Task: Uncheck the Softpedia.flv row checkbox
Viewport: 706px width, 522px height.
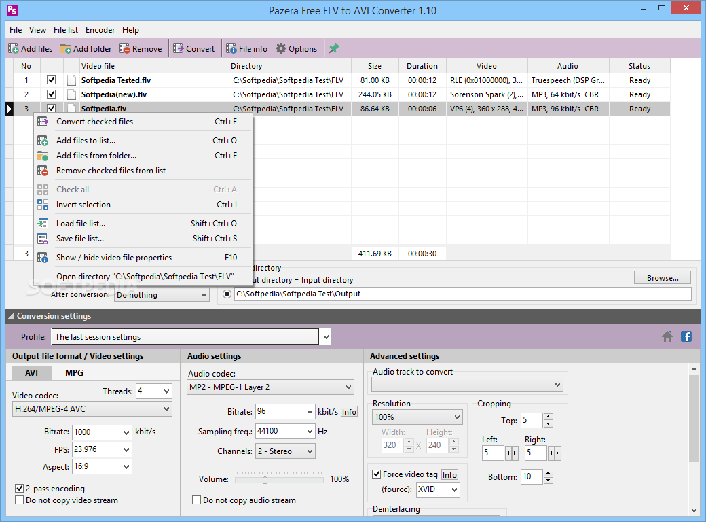Action: click(x=52, y=109)
